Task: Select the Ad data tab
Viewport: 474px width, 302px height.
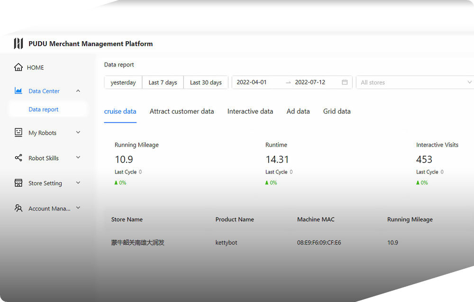Action: point(298,111)
